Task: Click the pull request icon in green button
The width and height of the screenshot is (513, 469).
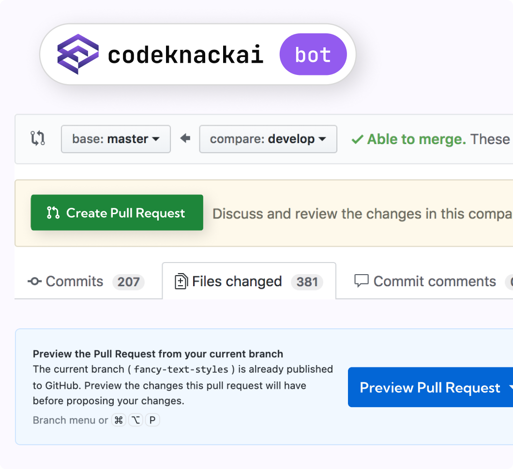Action: [x=53, y=213]
